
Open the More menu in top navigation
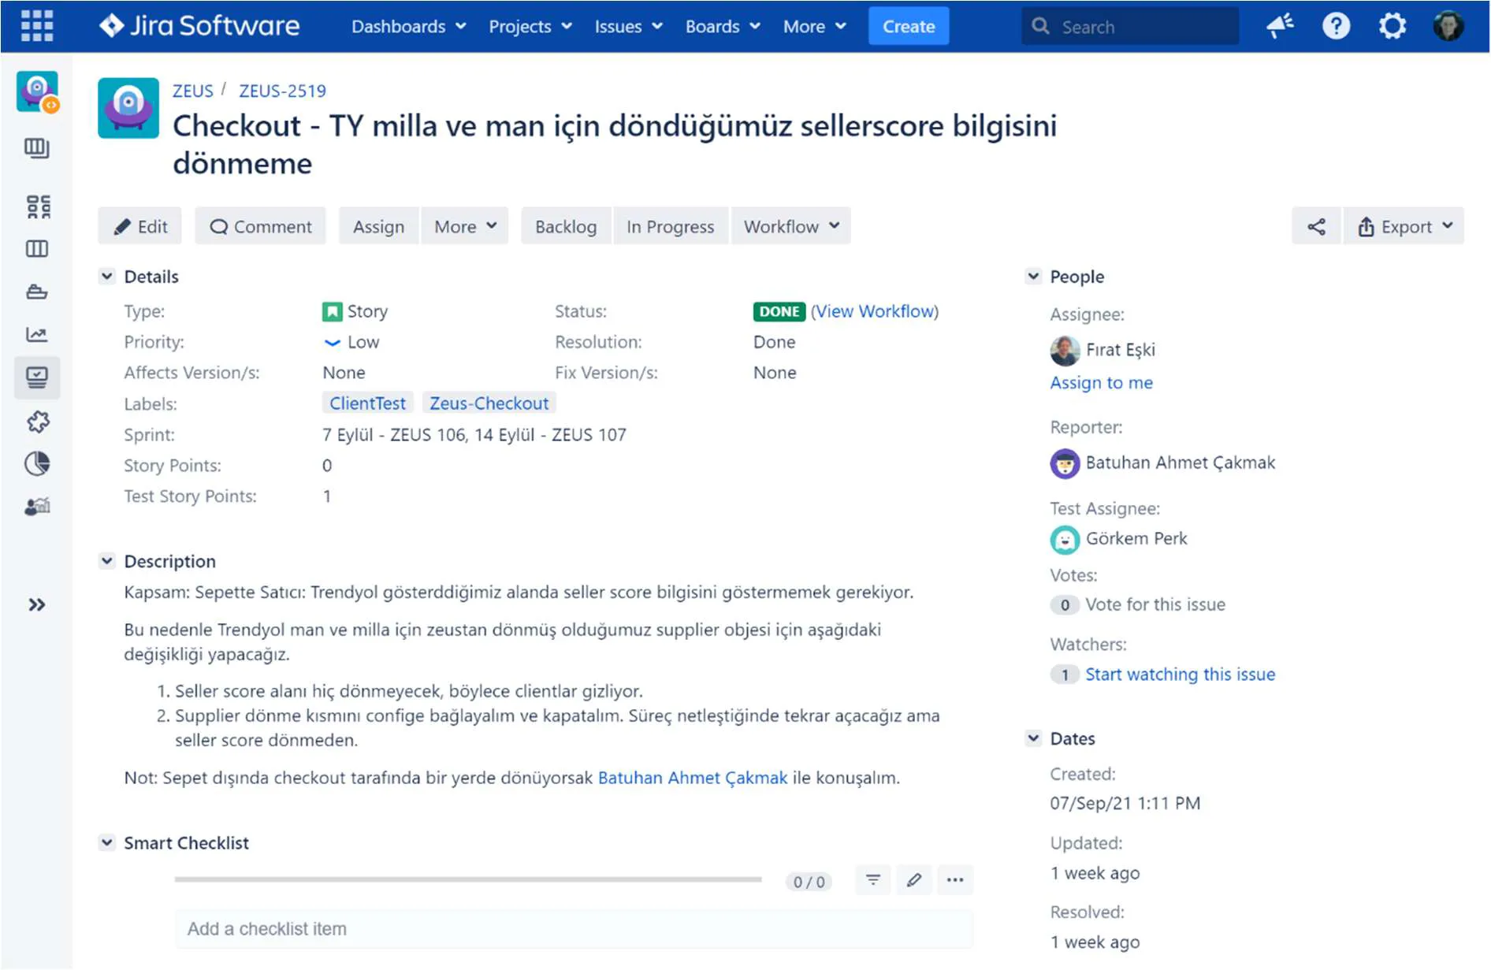click(x=814, y=27)
